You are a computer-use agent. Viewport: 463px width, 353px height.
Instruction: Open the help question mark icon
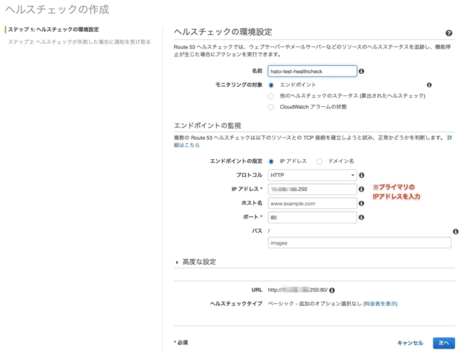[x=449, y=33]
